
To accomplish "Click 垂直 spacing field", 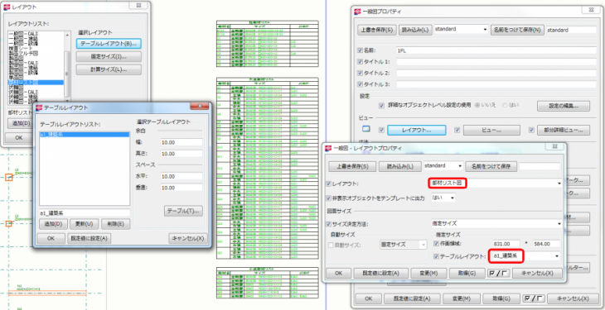I will point(181,188).
